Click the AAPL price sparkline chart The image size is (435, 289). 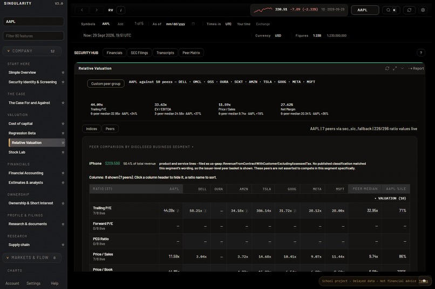[263, 10]
